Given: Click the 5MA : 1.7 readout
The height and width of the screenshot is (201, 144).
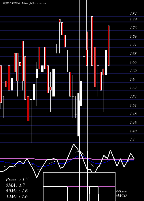Looking at the screenshot, I should click(x=16, y=185).
